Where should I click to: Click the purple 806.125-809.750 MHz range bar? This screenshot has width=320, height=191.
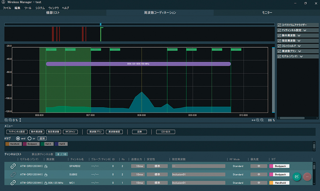click(138, 64)
